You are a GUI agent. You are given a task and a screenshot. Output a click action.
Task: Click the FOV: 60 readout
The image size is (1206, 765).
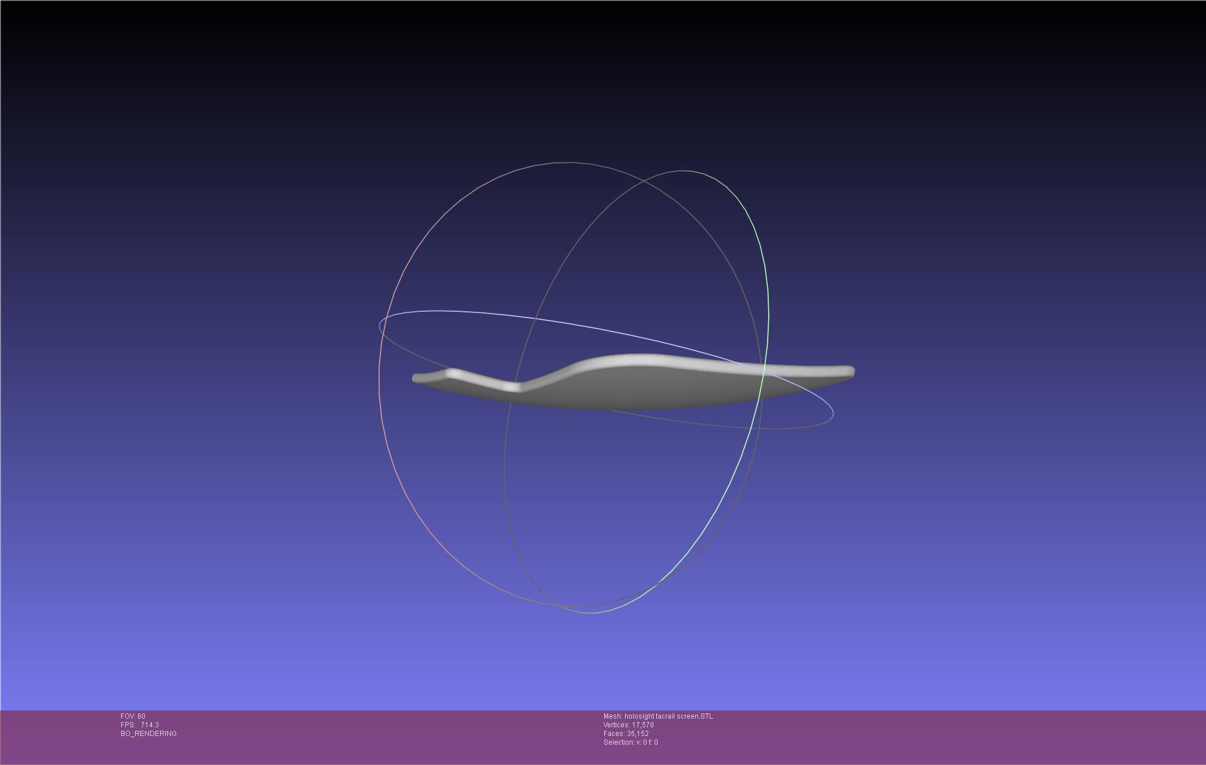pos(133,716)
